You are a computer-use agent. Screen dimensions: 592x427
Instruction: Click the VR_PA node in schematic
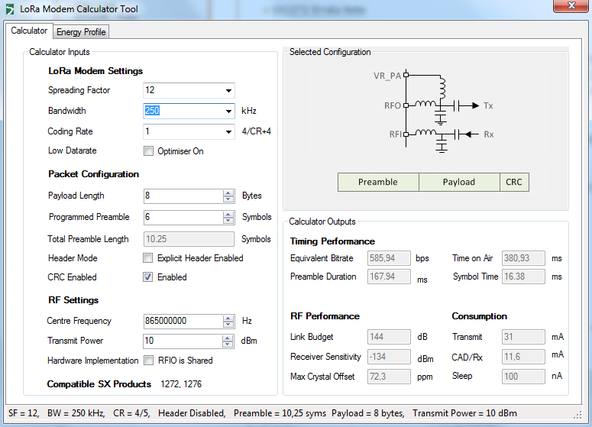[x=406, y=75]
